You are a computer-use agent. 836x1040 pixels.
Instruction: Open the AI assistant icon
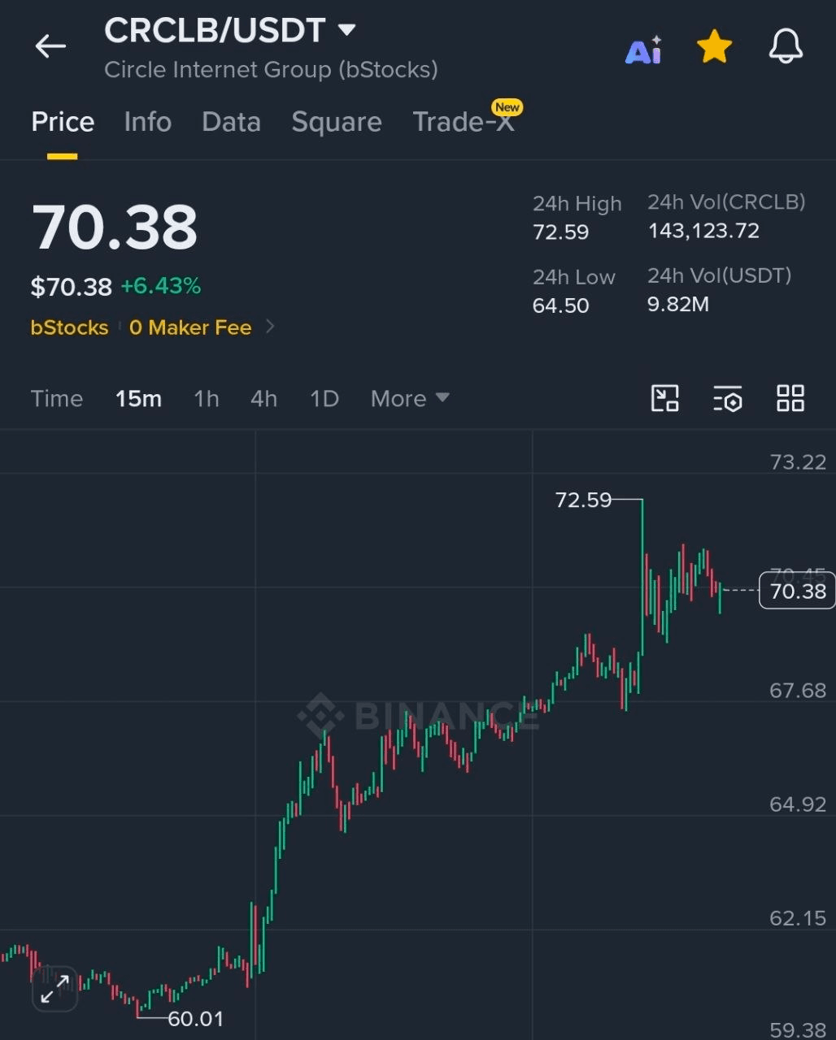coord(643,50)
